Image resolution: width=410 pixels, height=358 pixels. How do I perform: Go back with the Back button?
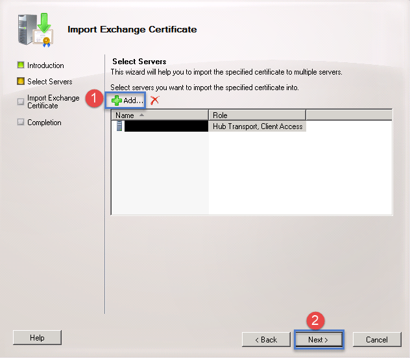(266, 339)
